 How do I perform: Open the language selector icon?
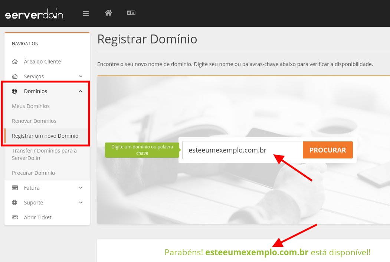(131, 13)
